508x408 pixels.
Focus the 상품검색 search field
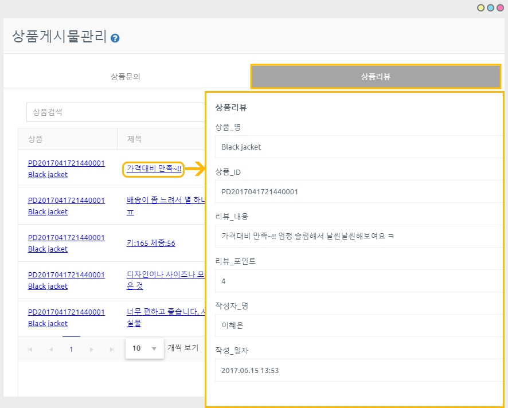(115, 112)
